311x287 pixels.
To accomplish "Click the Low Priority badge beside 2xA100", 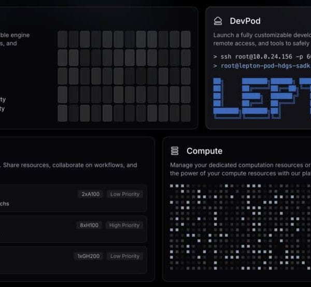I will pyautogui.click(x=125, y=194).
